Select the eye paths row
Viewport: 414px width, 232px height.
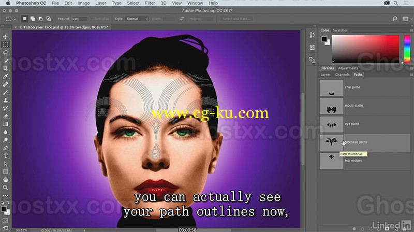tap(365, 124)
